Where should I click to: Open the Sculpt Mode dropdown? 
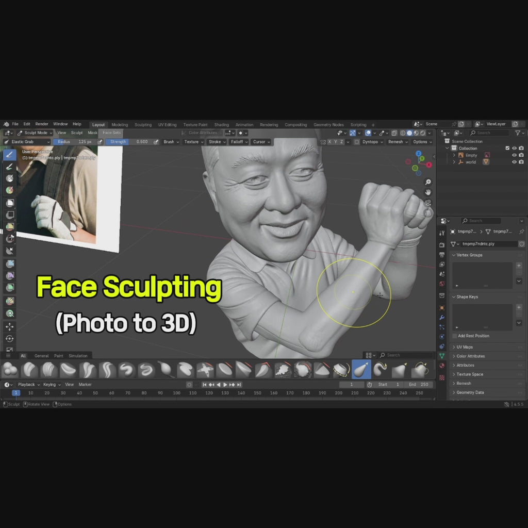pos(36,133)
